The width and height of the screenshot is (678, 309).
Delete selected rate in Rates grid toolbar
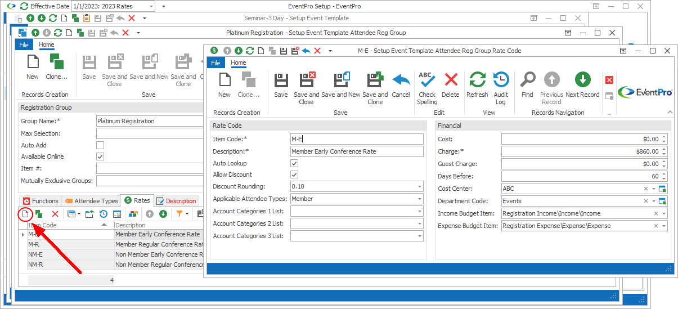tap(55, 214)
